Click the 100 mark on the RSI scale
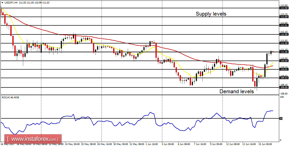Viewport: 289px width, 147px height. click(x=282, y=97)
